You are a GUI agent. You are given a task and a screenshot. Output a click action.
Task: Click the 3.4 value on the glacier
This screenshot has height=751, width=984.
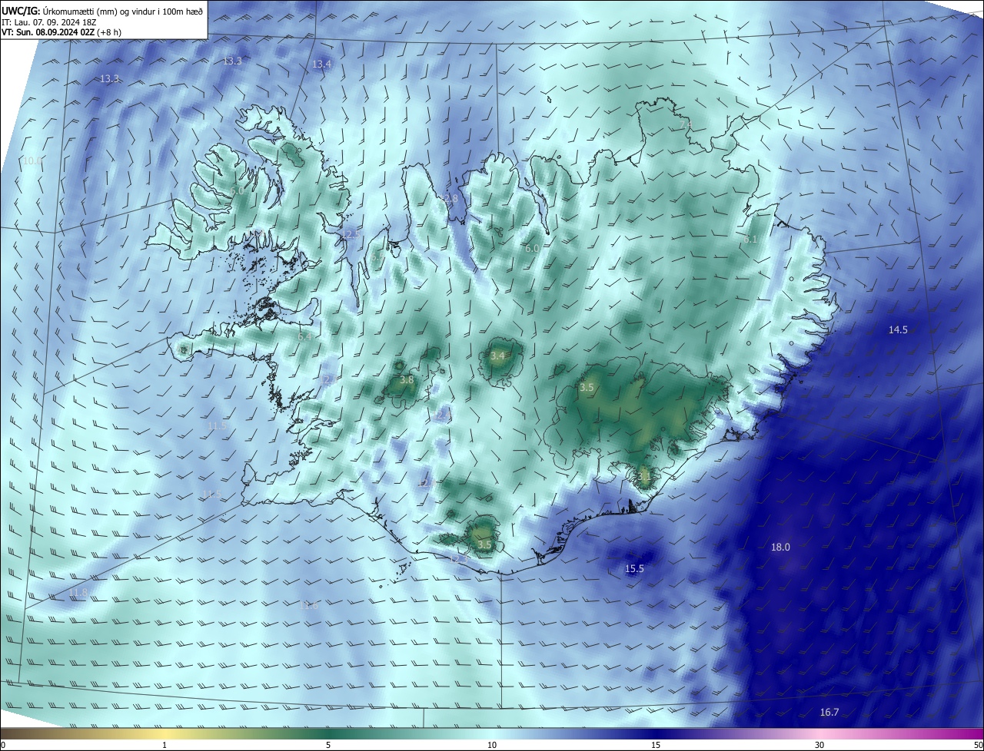[x=497, y=356]
